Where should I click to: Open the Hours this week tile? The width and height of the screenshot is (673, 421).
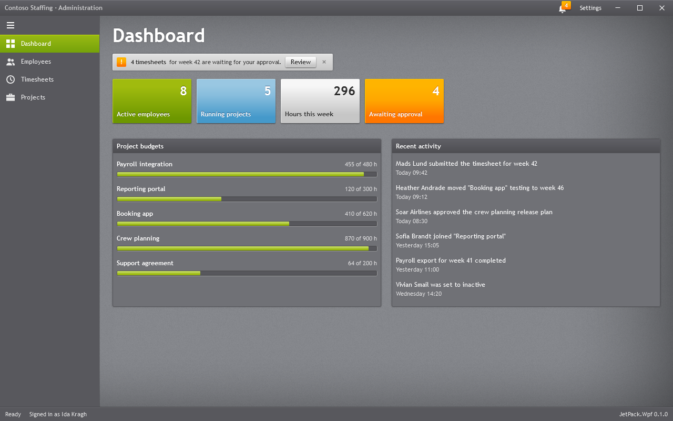pos(320,101)
